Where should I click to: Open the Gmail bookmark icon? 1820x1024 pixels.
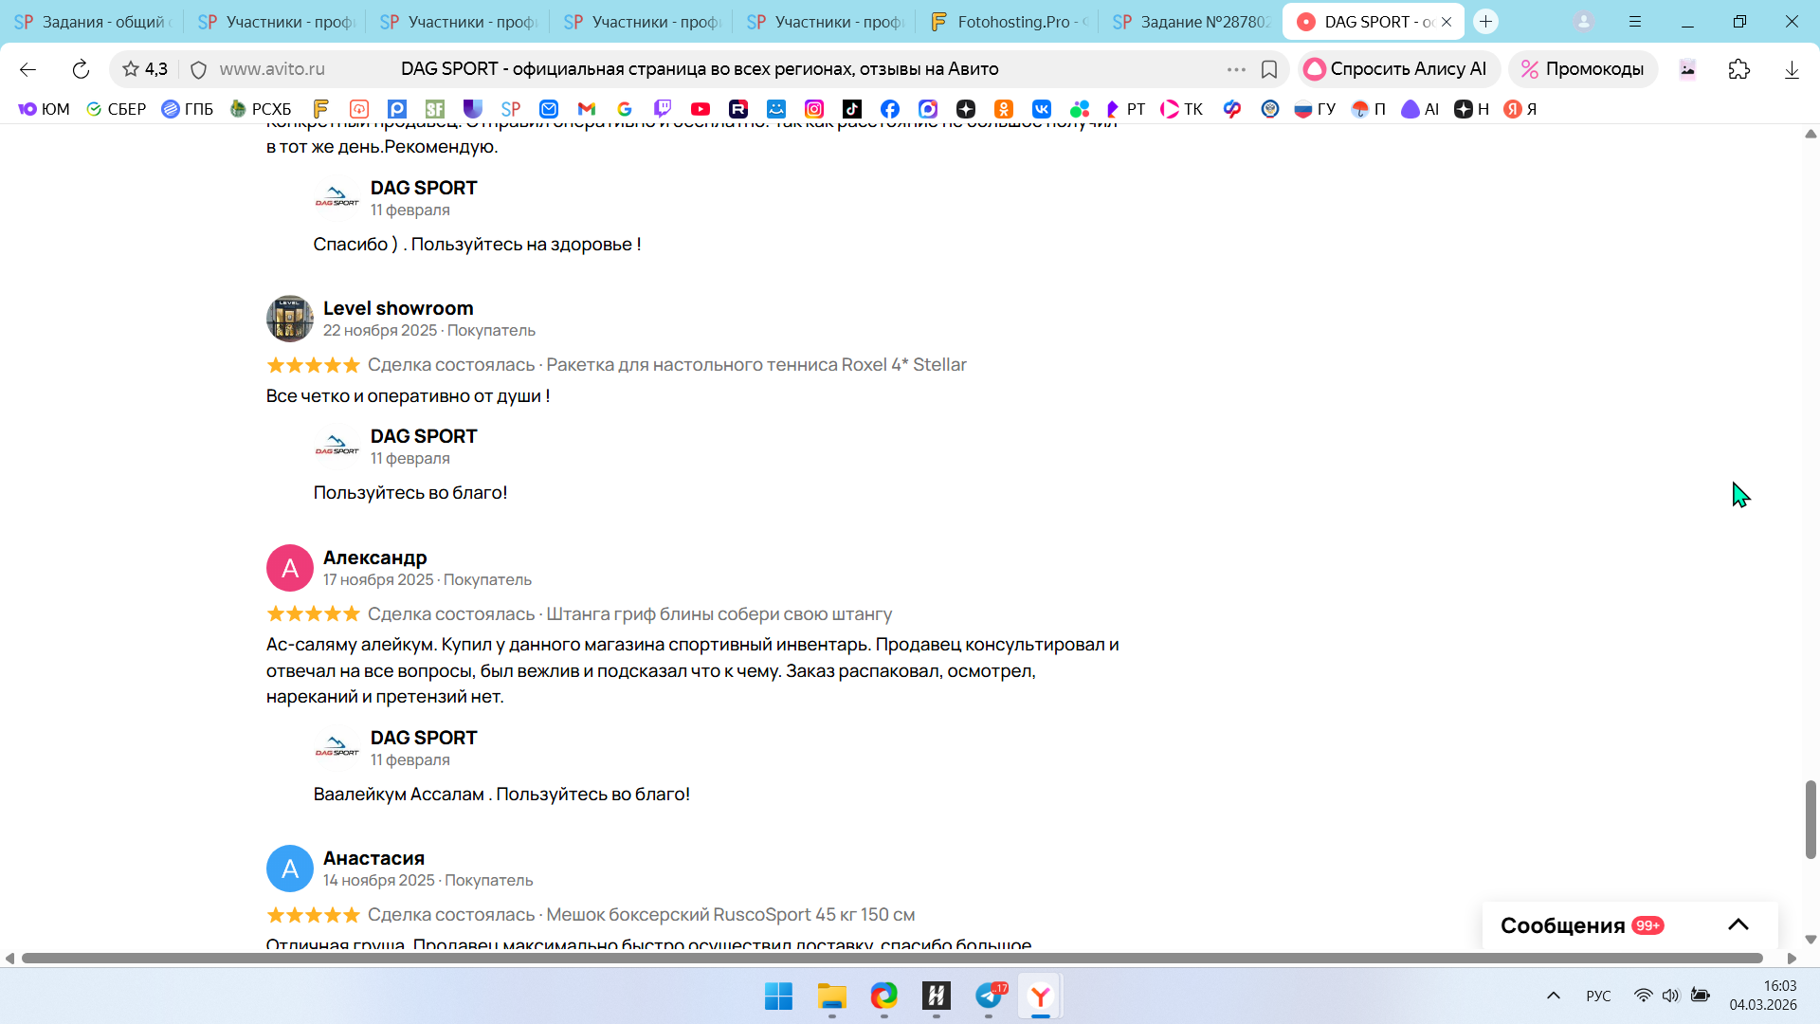point(587,109)
